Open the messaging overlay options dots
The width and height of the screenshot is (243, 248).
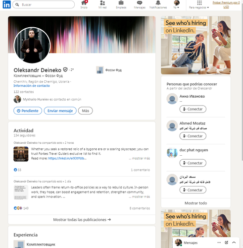(219, 243)
